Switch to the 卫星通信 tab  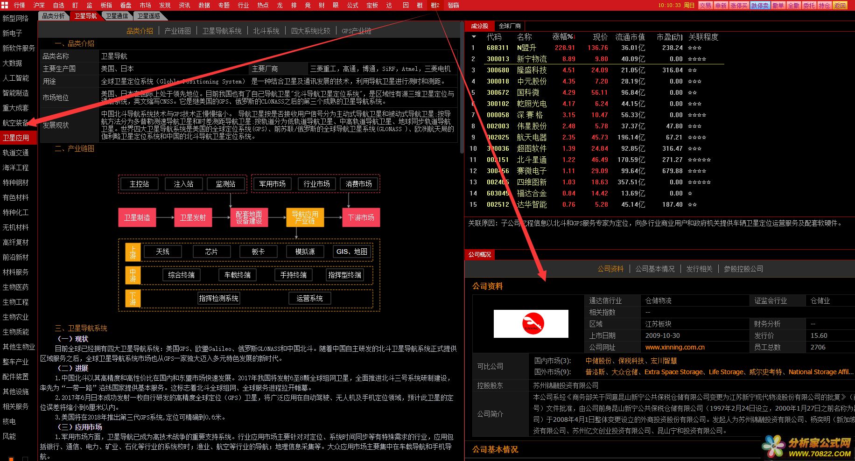click(117, 16)
